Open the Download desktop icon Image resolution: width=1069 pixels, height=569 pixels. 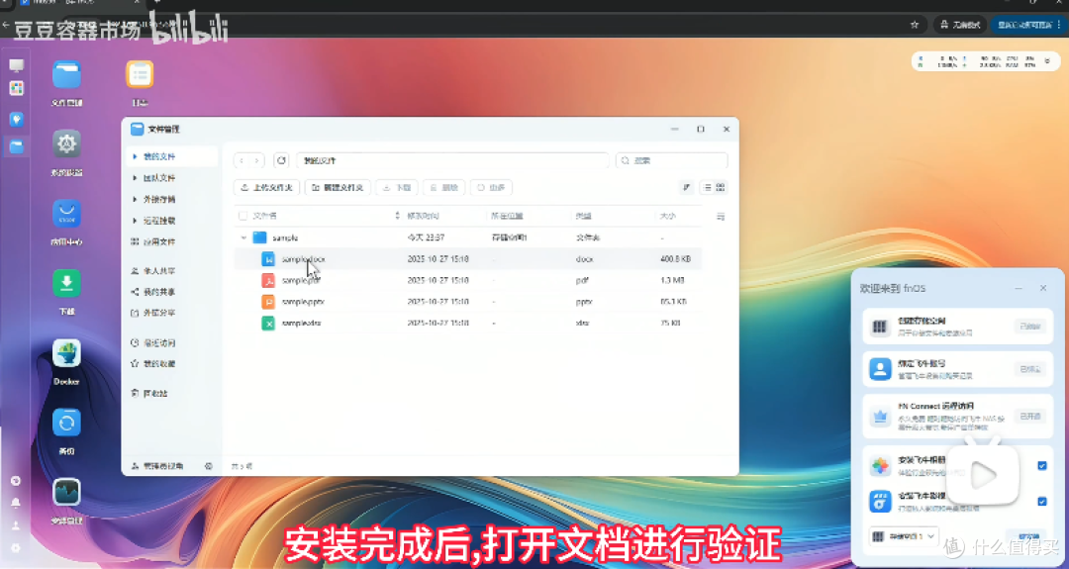pos(66,283)
